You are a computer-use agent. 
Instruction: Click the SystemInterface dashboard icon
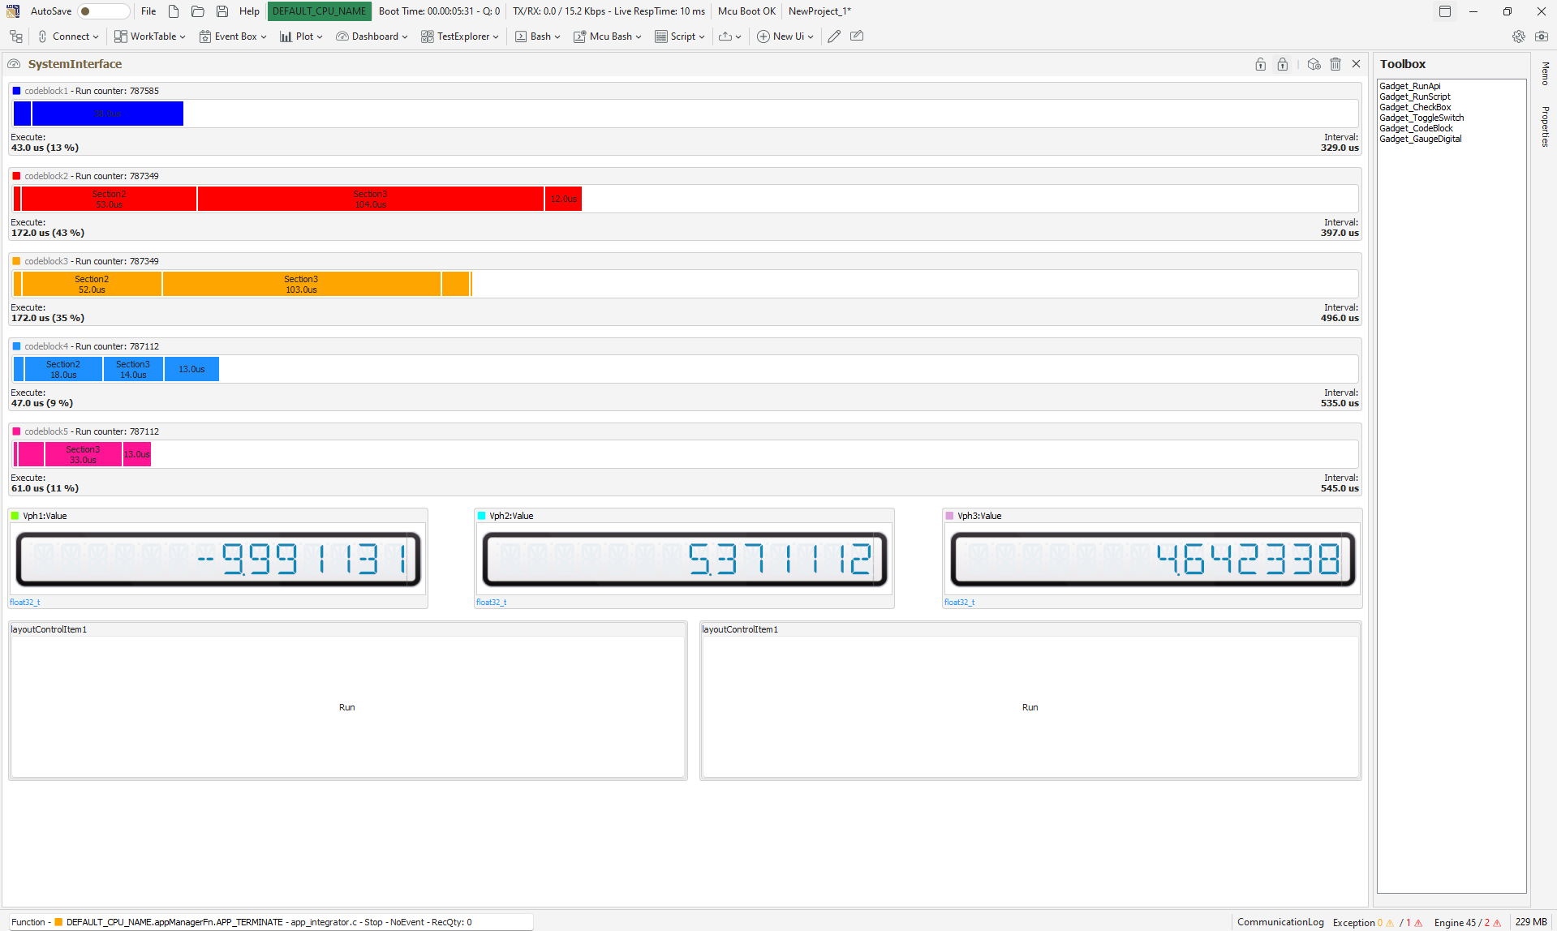(14, 64)
